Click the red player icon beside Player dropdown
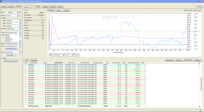 coord(20,13)
